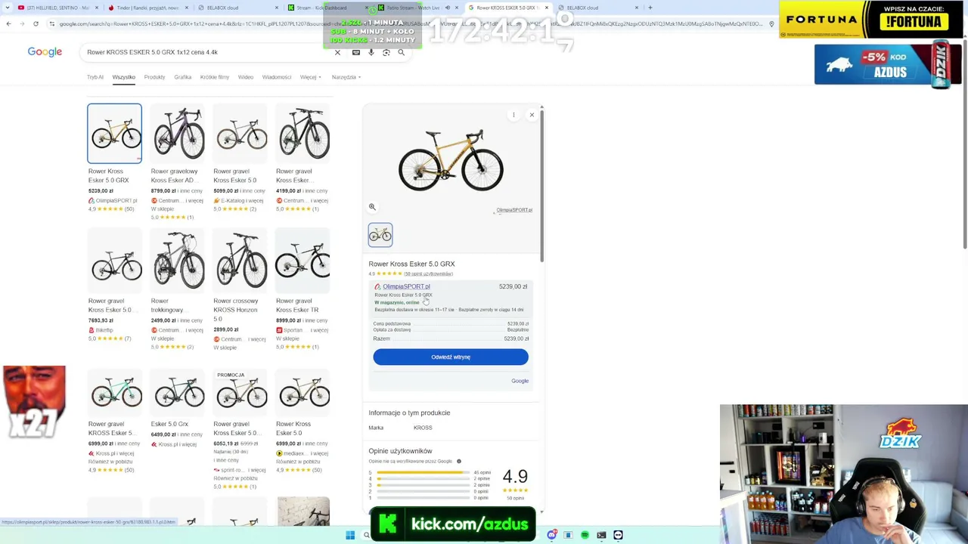This screenshot has height=544, width=968.
Task: Switch to the Grafika search tab
Action: tap(183, 77)
